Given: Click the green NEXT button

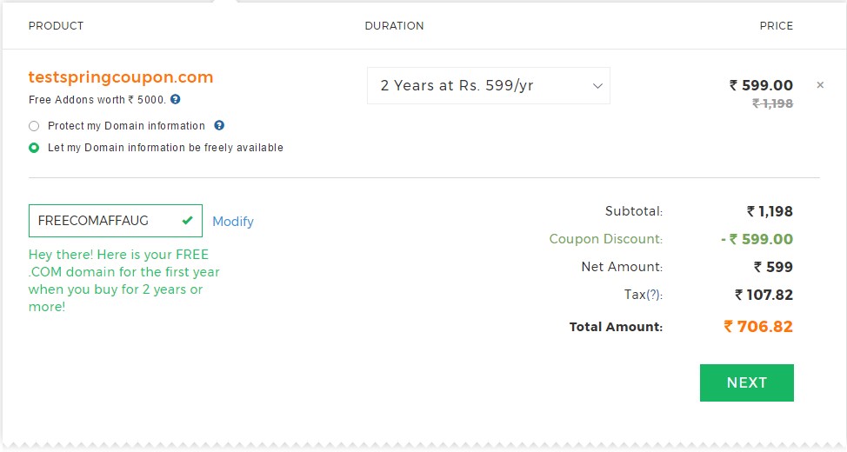Looking at the screenshot, I should point(746,382).
